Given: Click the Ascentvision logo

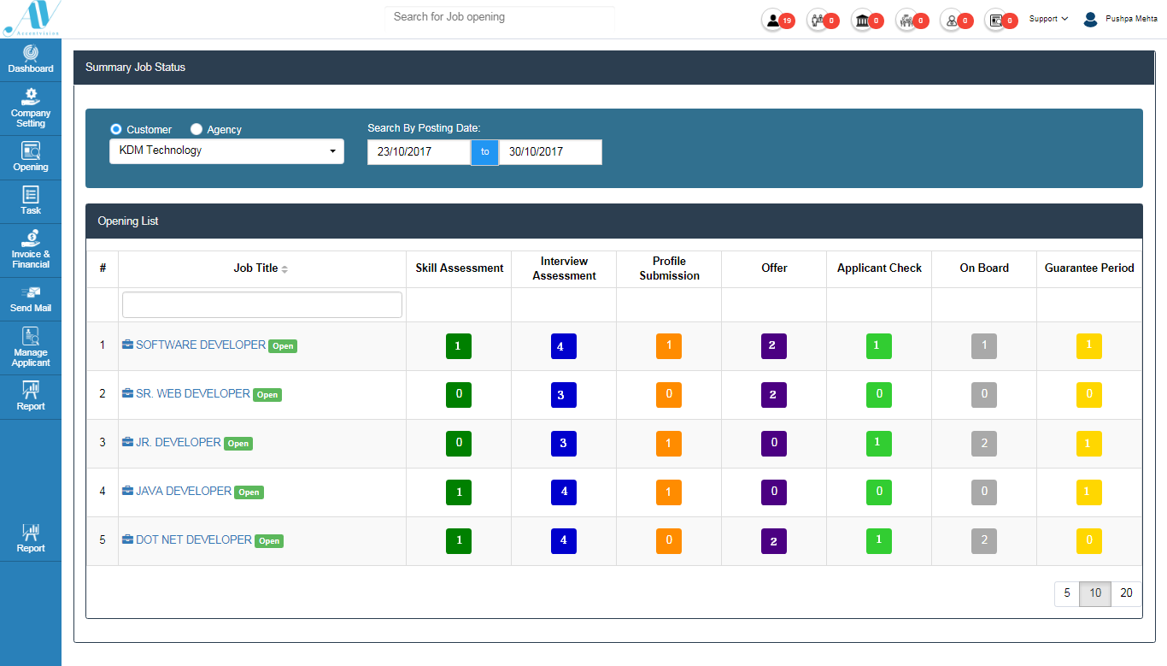Looking at the screenshot, I should [32, 18].
